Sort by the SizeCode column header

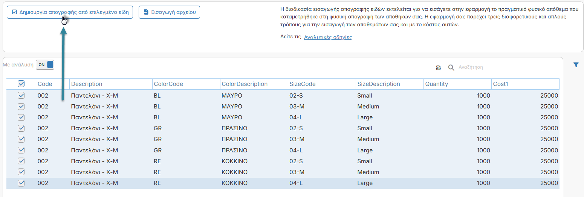coord(303,84)
